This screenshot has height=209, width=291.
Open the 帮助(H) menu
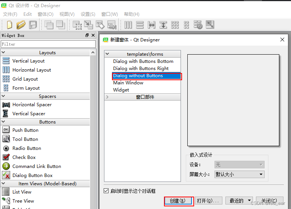click(132, 14)
